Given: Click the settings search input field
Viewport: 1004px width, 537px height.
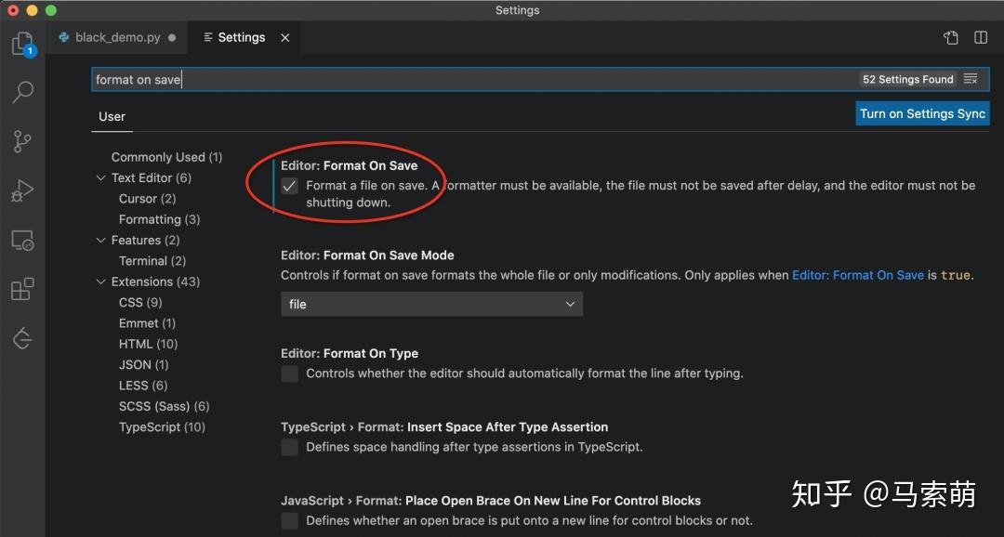Looking at the screenshot, I should [474, 80].
